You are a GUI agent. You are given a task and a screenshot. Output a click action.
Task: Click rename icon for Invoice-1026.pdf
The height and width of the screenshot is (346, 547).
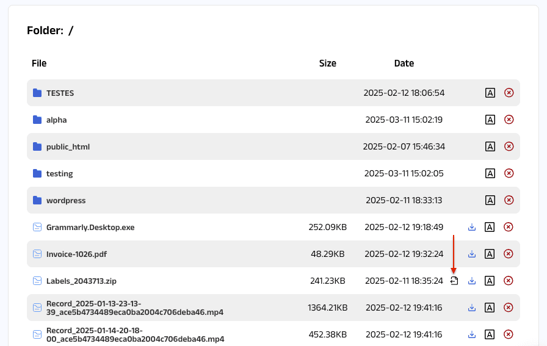[x=490, y=254]
